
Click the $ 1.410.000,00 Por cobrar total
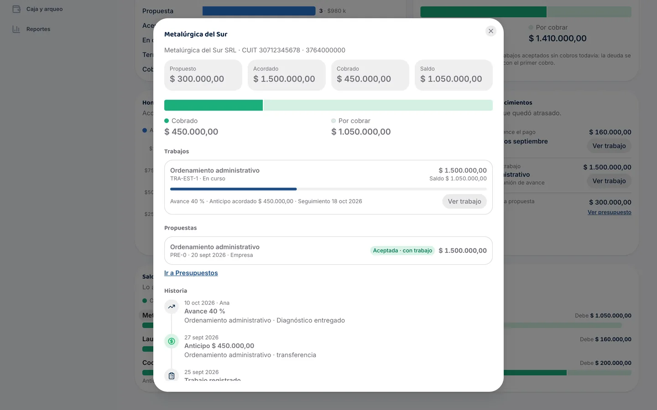point(558,39)
